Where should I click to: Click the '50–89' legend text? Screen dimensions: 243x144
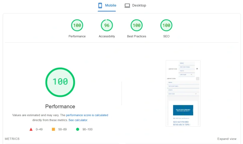(63, 129)
